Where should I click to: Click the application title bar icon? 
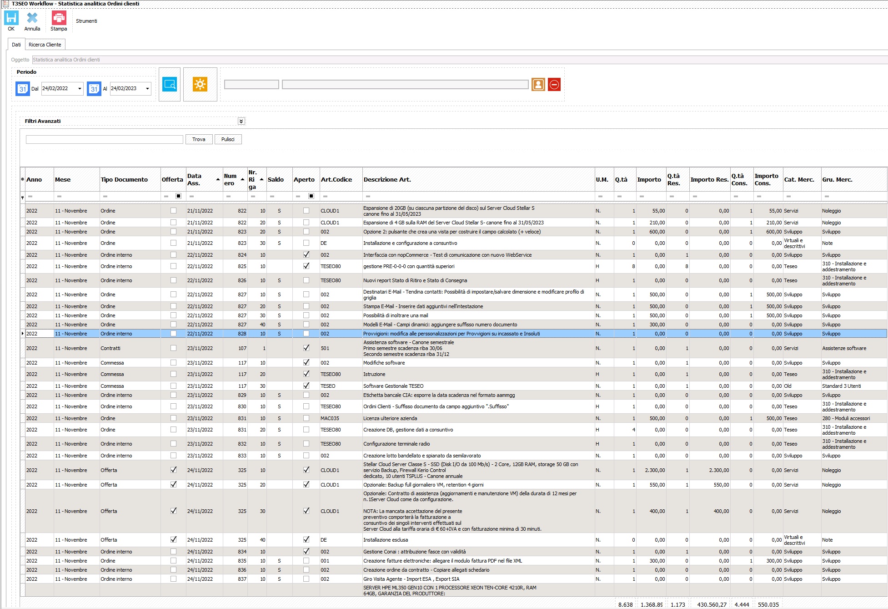click(5, 4)
